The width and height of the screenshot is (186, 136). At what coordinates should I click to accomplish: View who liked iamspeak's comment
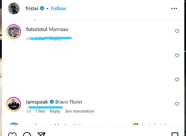(40, 111)
